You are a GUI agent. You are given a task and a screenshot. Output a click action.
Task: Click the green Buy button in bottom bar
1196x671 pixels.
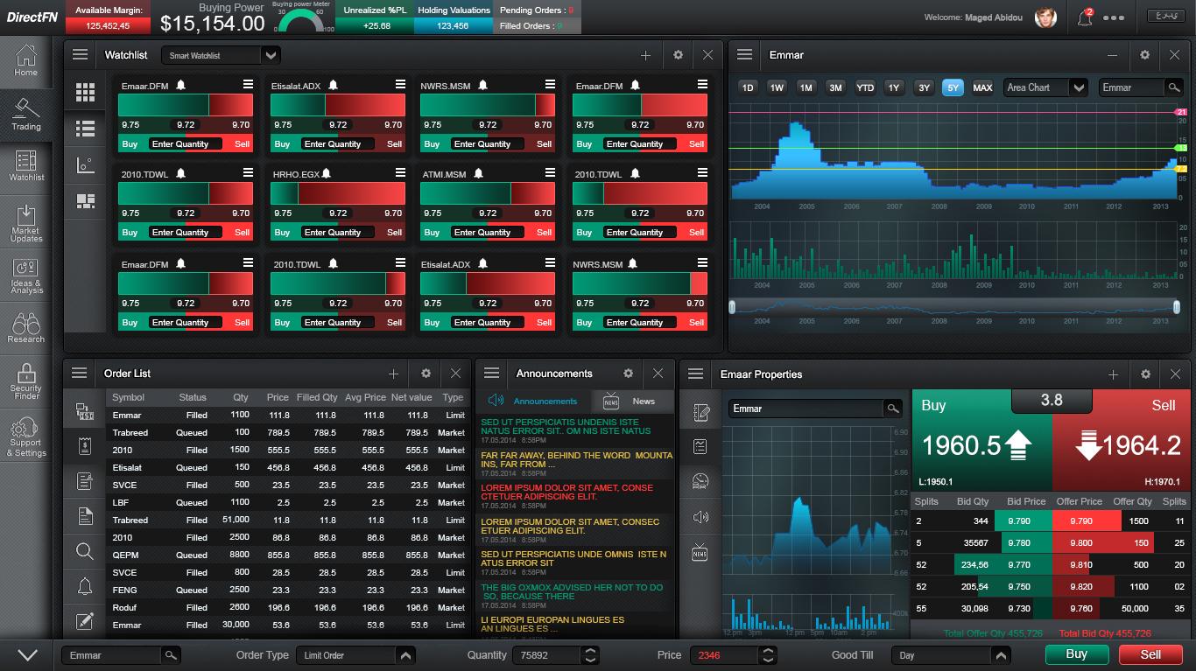1076,654
